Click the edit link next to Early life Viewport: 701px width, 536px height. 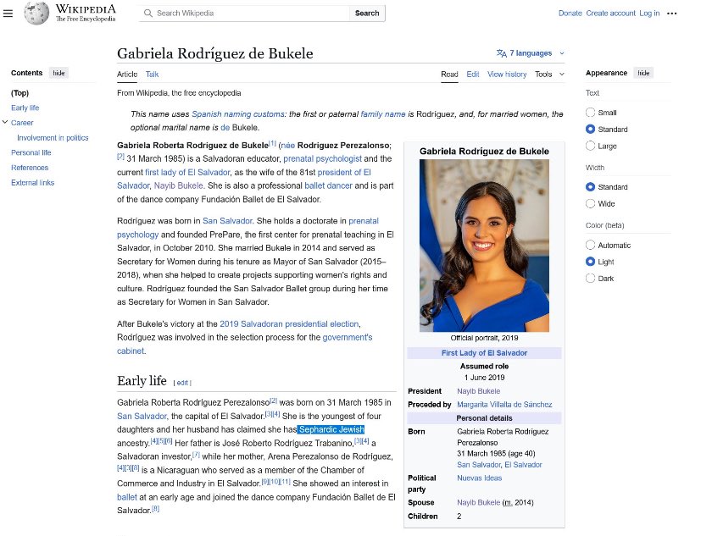[182, 383]
